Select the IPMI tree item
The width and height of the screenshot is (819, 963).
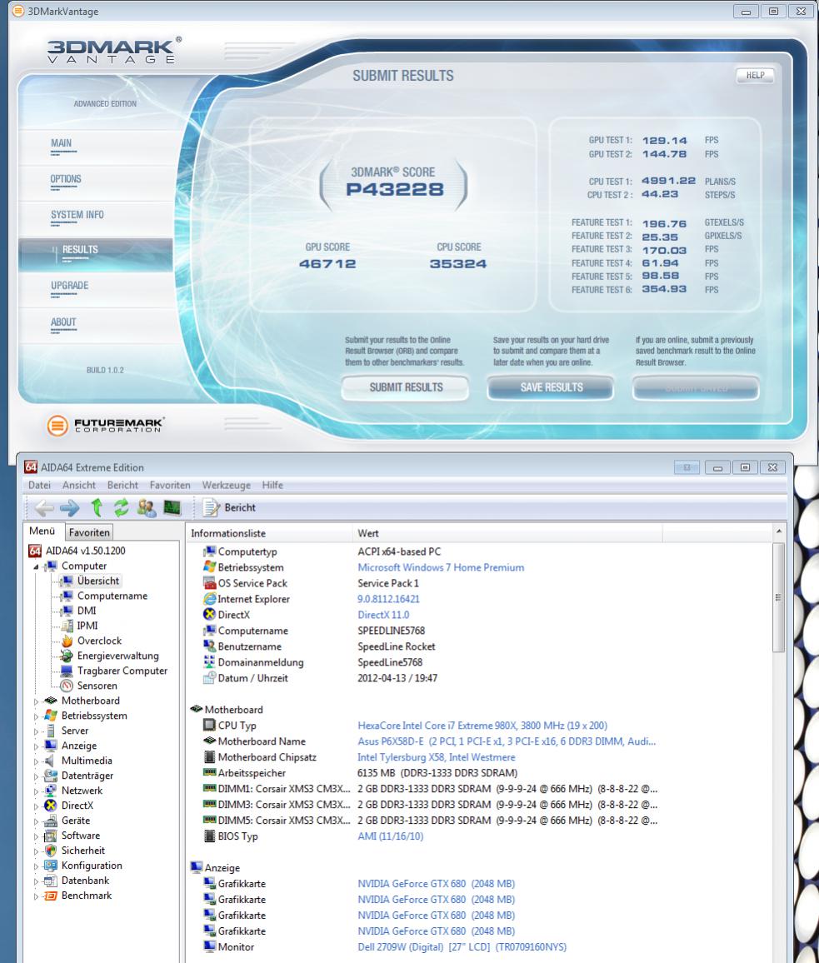[87, 626]
